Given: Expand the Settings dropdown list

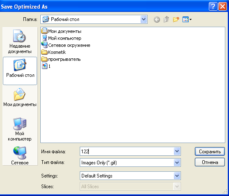Looking at the screenshot, I should (177, 176).
